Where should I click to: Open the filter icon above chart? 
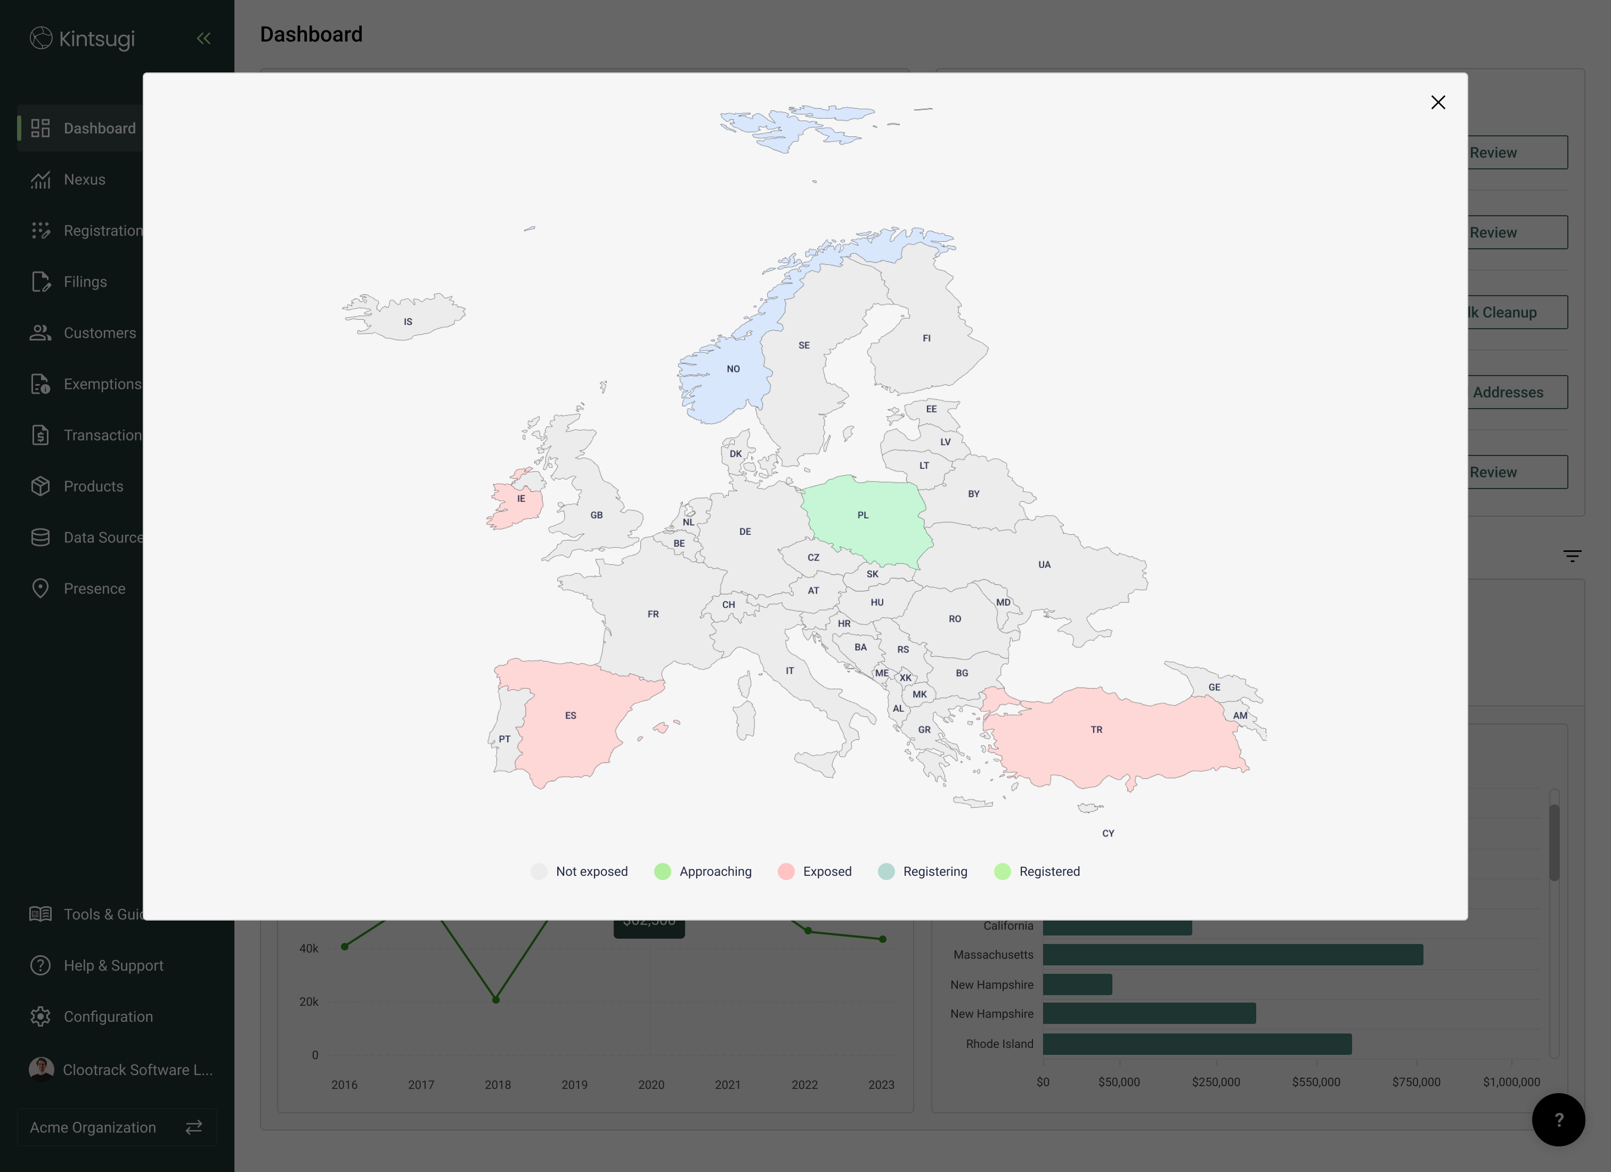tap(1572, 556)
